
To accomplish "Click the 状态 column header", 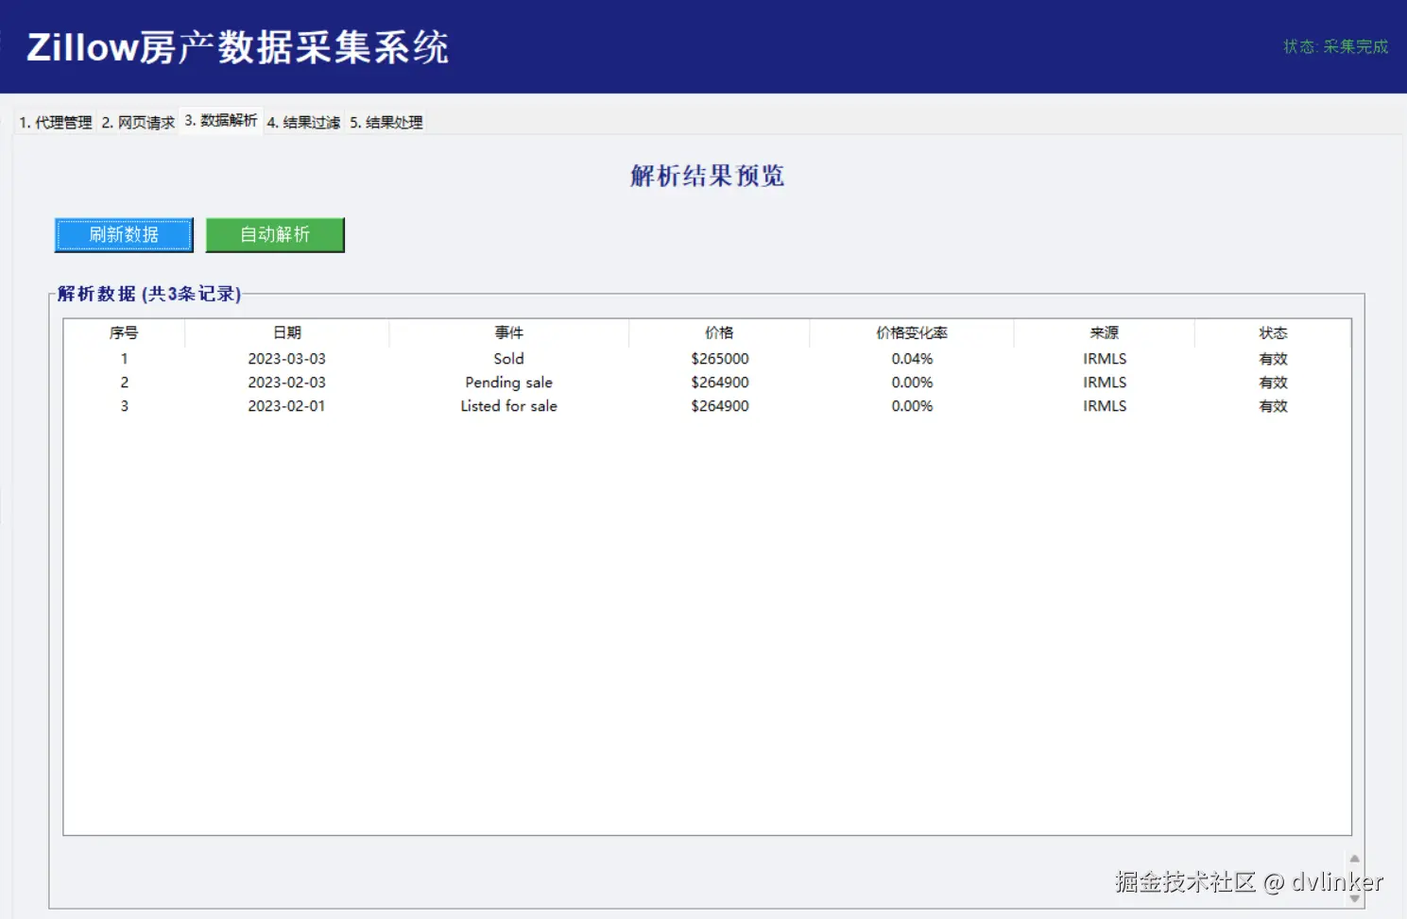I will [1273, 332].
